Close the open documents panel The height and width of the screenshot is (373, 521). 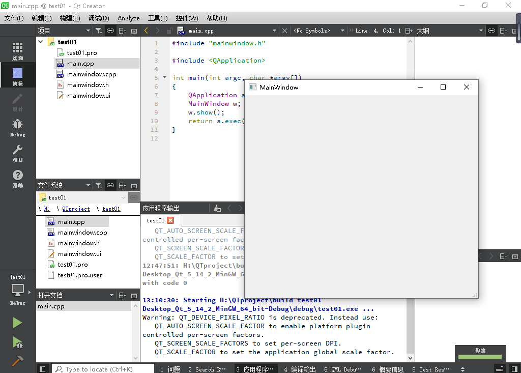click(x=134, y=295)
